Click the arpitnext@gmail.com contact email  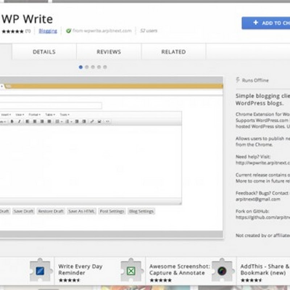(x=258, y=199)
